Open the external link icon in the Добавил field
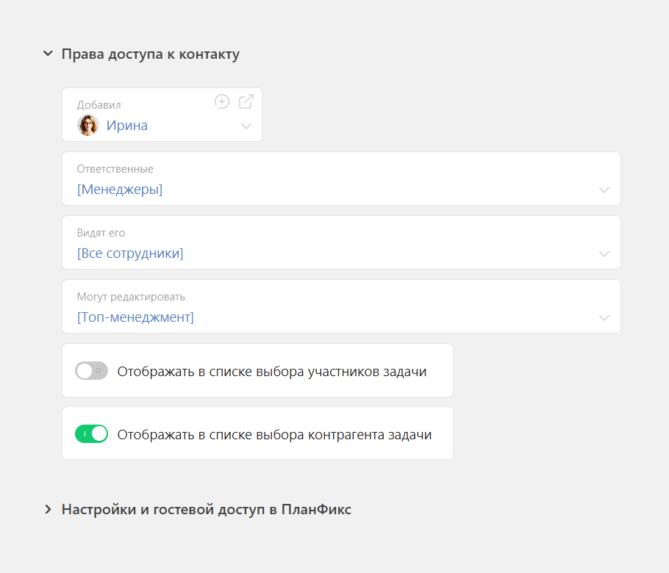 246,101
